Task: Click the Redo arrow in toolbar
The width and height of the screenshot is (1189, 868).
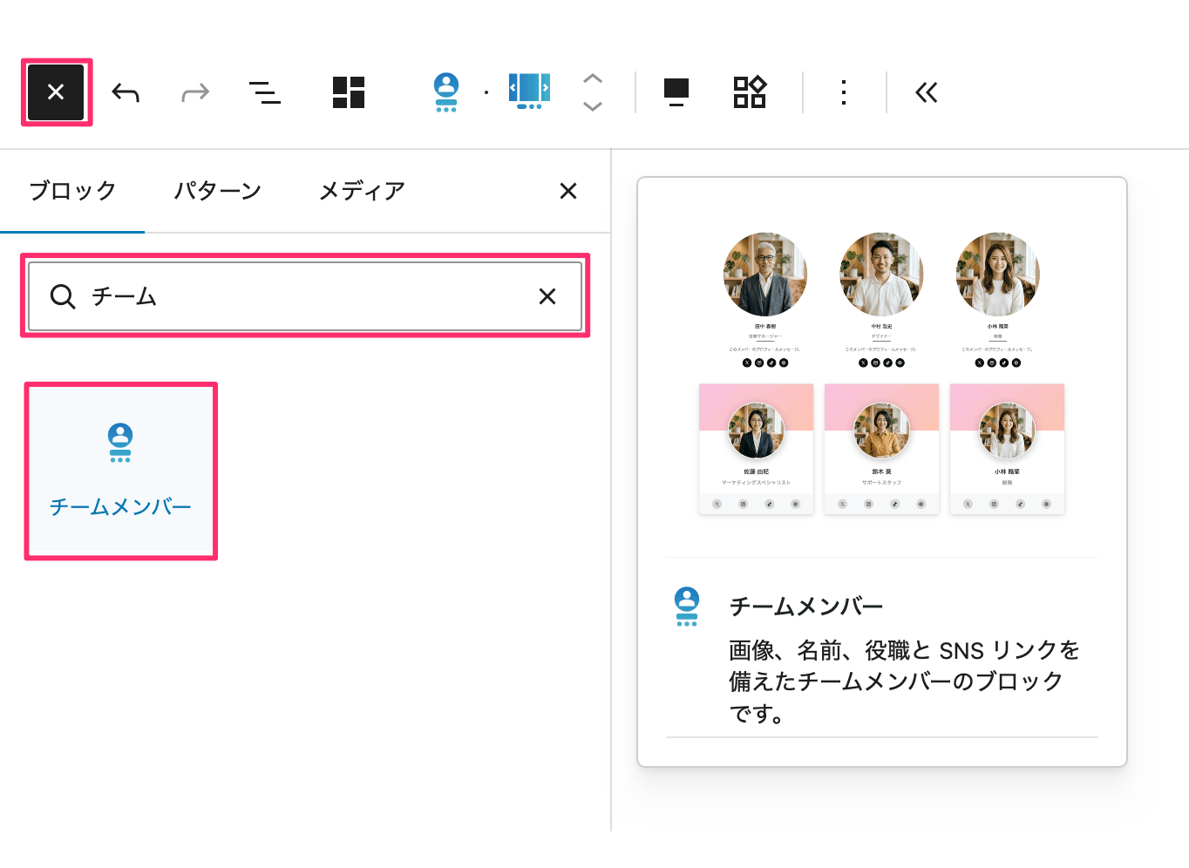Action: (195, 92)
